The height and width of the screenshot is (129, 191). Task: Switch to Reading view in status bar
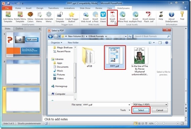click(x=143, y=123)
